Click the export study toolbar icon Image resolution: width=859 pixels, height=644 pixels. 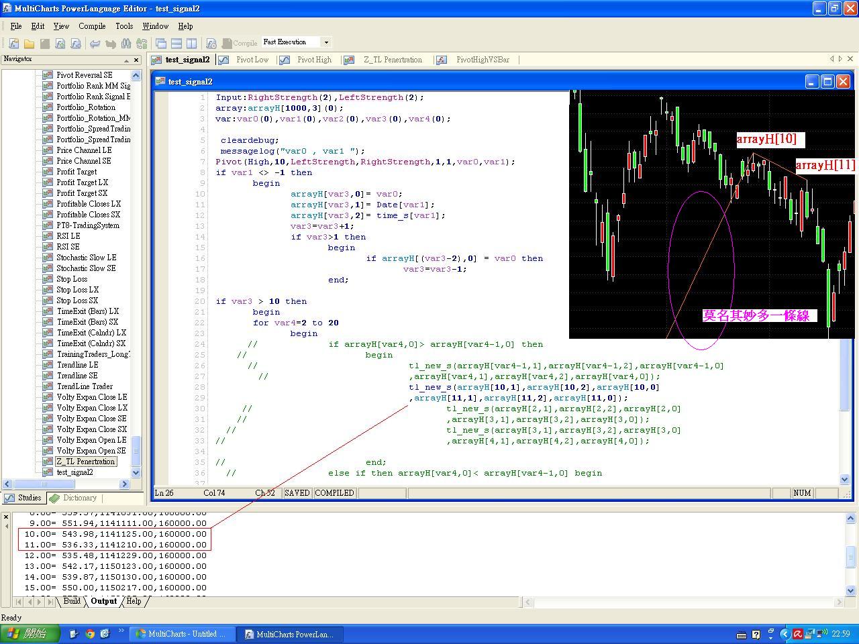click(x=75, y=43)
